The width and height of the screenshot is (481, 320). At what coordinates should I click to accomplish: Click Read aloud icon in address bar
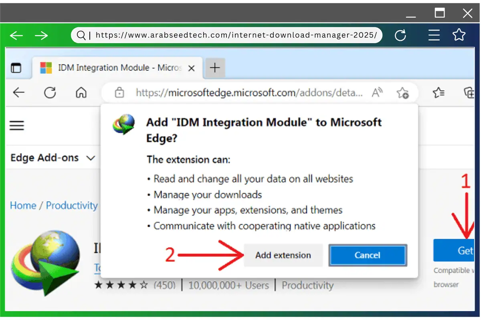coord(377,93)
